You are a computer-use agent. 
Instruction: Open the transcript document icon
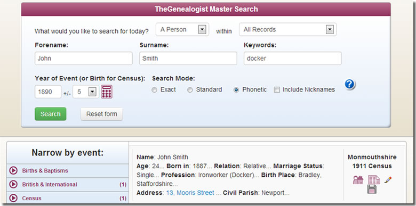[374, 180]
